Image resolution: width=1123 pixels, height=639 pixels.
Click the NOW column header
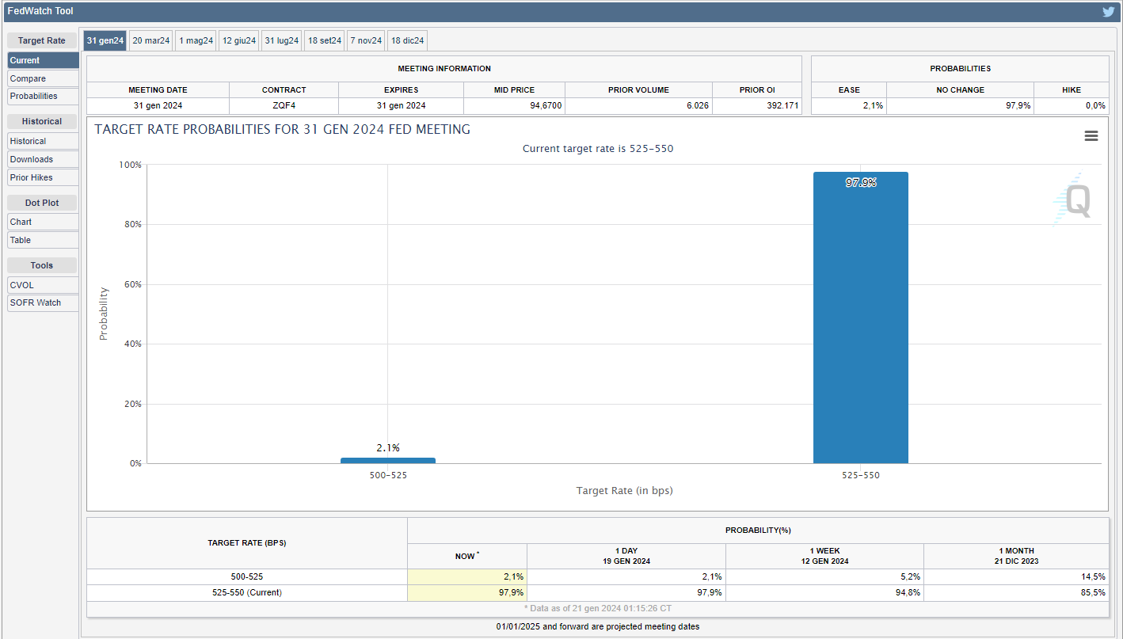pos(467,556)
